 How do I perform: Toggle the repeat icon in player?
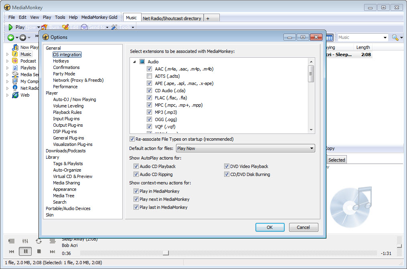[x=38, y=241]
